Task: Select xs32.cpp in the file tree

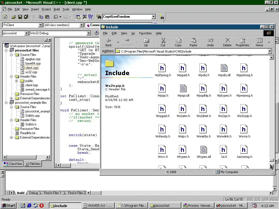Action: (31, 72)
